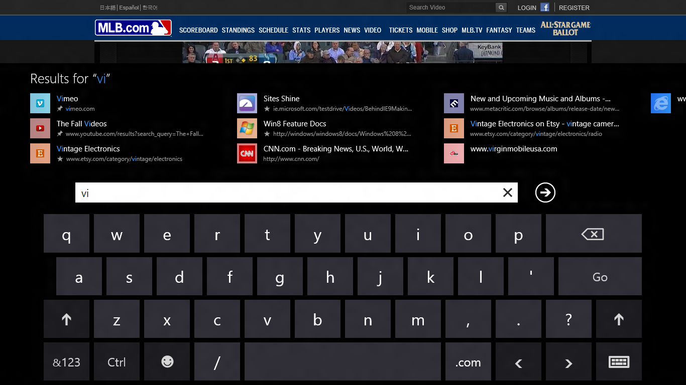
Task: Tap the .com key
Action: point(468,362)
